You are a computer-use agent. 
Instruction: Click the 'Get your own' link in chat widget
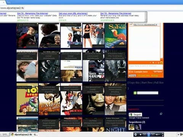(144, 75)
